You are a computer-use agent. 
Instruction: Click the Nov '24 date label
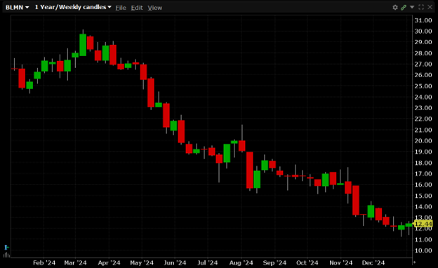(x=341, y=263)
